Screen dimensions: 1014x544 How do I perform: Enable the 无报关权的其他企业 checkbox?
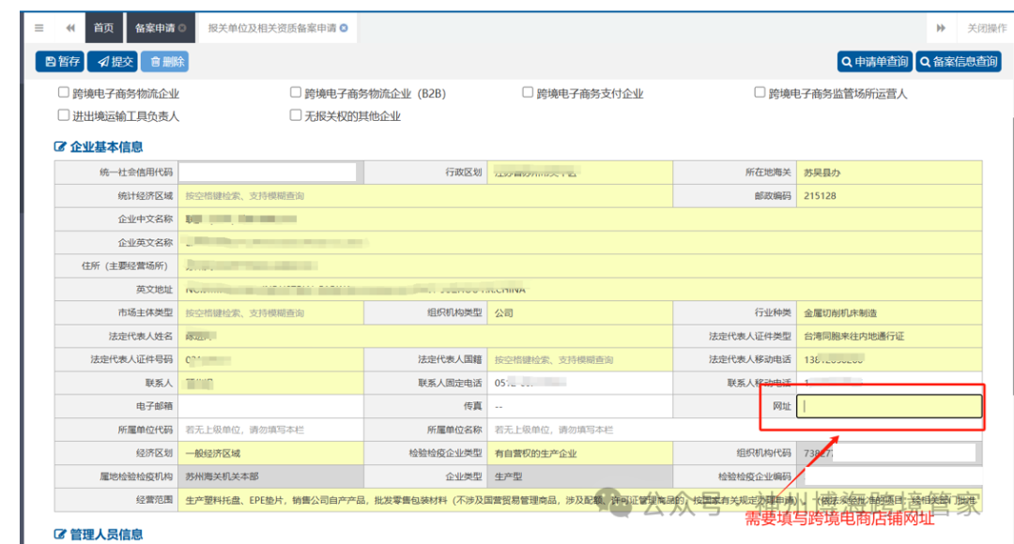coord(296,115)
